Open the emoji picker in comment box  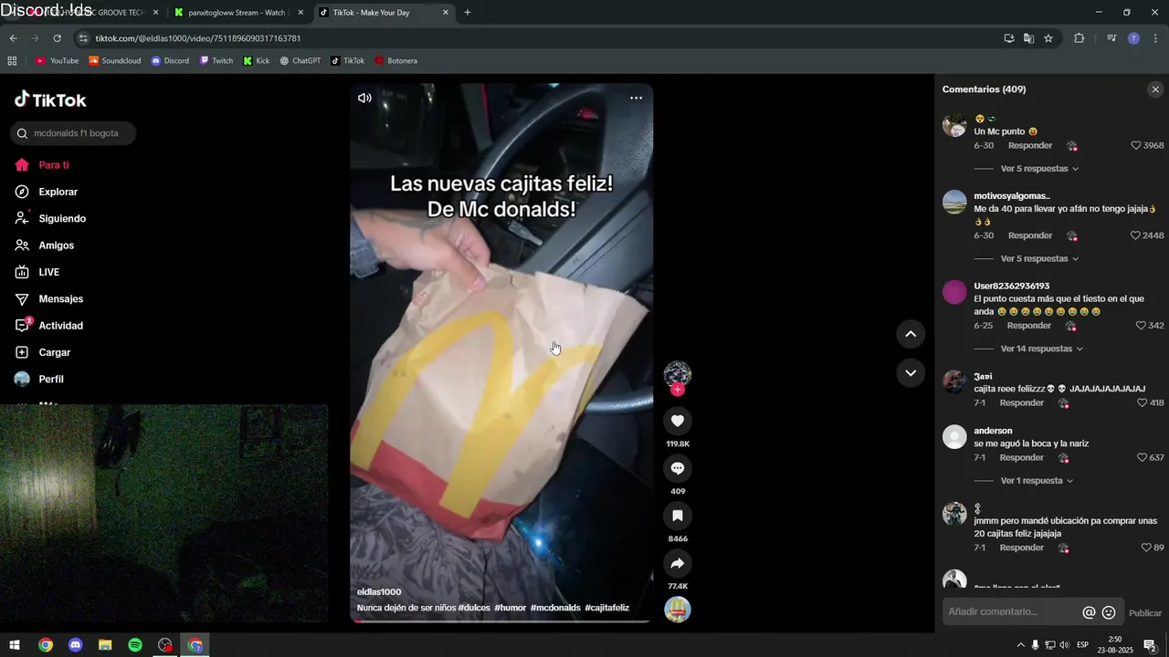1109,612
